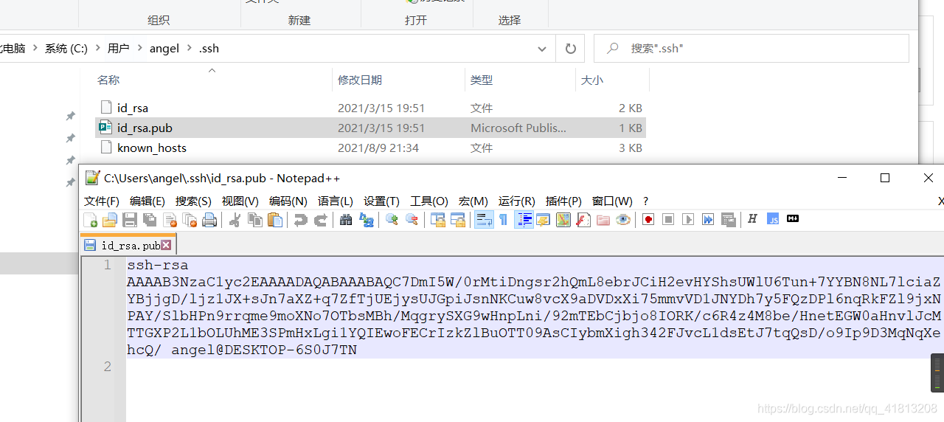Viewport: 944px width, 422px height.
Task: Click the Explorer refresh button
Action: (570, 49)
